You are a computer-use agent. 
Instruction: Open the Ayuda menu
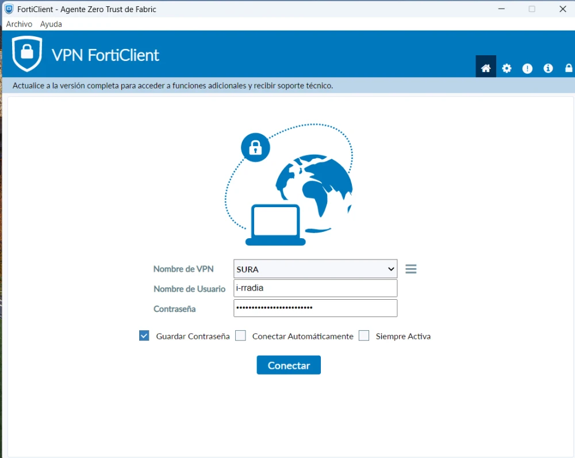pos(51,24)
